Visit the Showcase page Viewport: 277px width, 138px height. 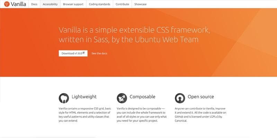pos(141,4)
